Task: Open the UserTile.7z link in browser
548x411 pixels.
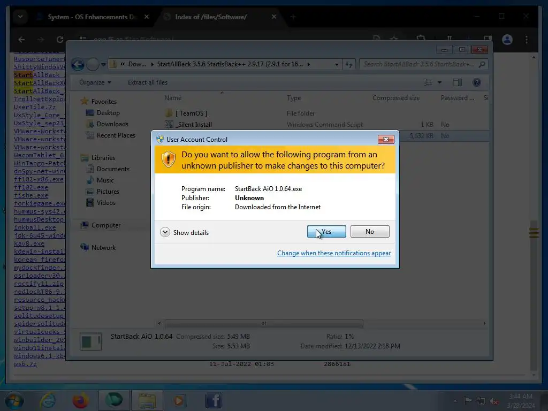Action: pos(35,107)
